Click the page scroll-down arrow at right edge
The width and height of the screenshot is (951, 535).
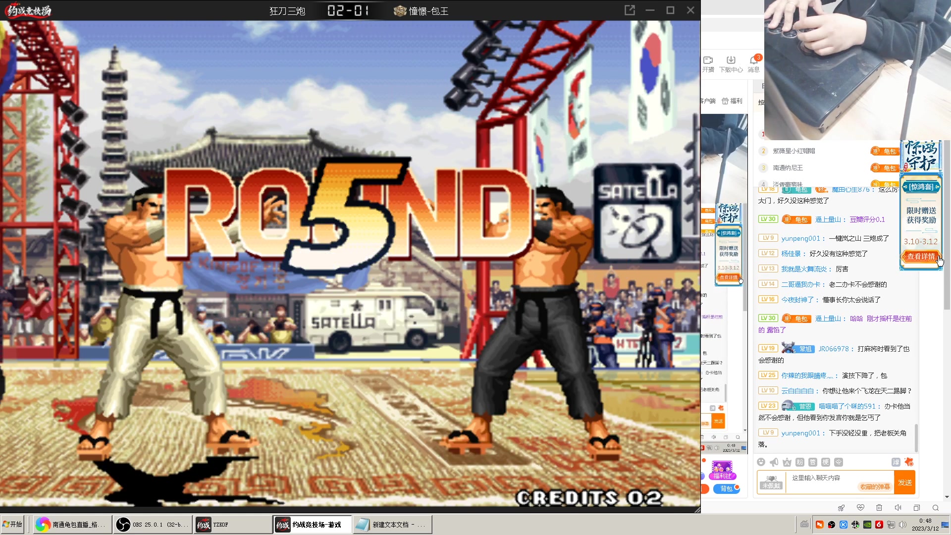(x=947, y=497)
